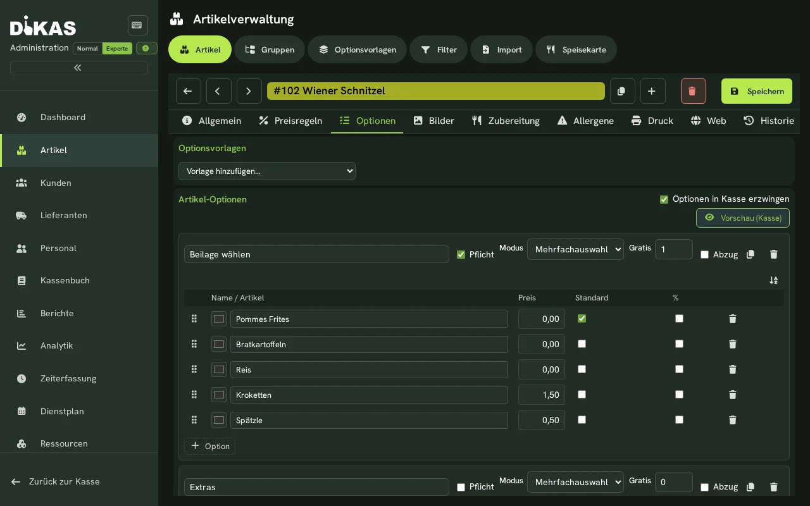Copy the Extras option group
Screen dimensions: 810x506
tap(751, 487)
